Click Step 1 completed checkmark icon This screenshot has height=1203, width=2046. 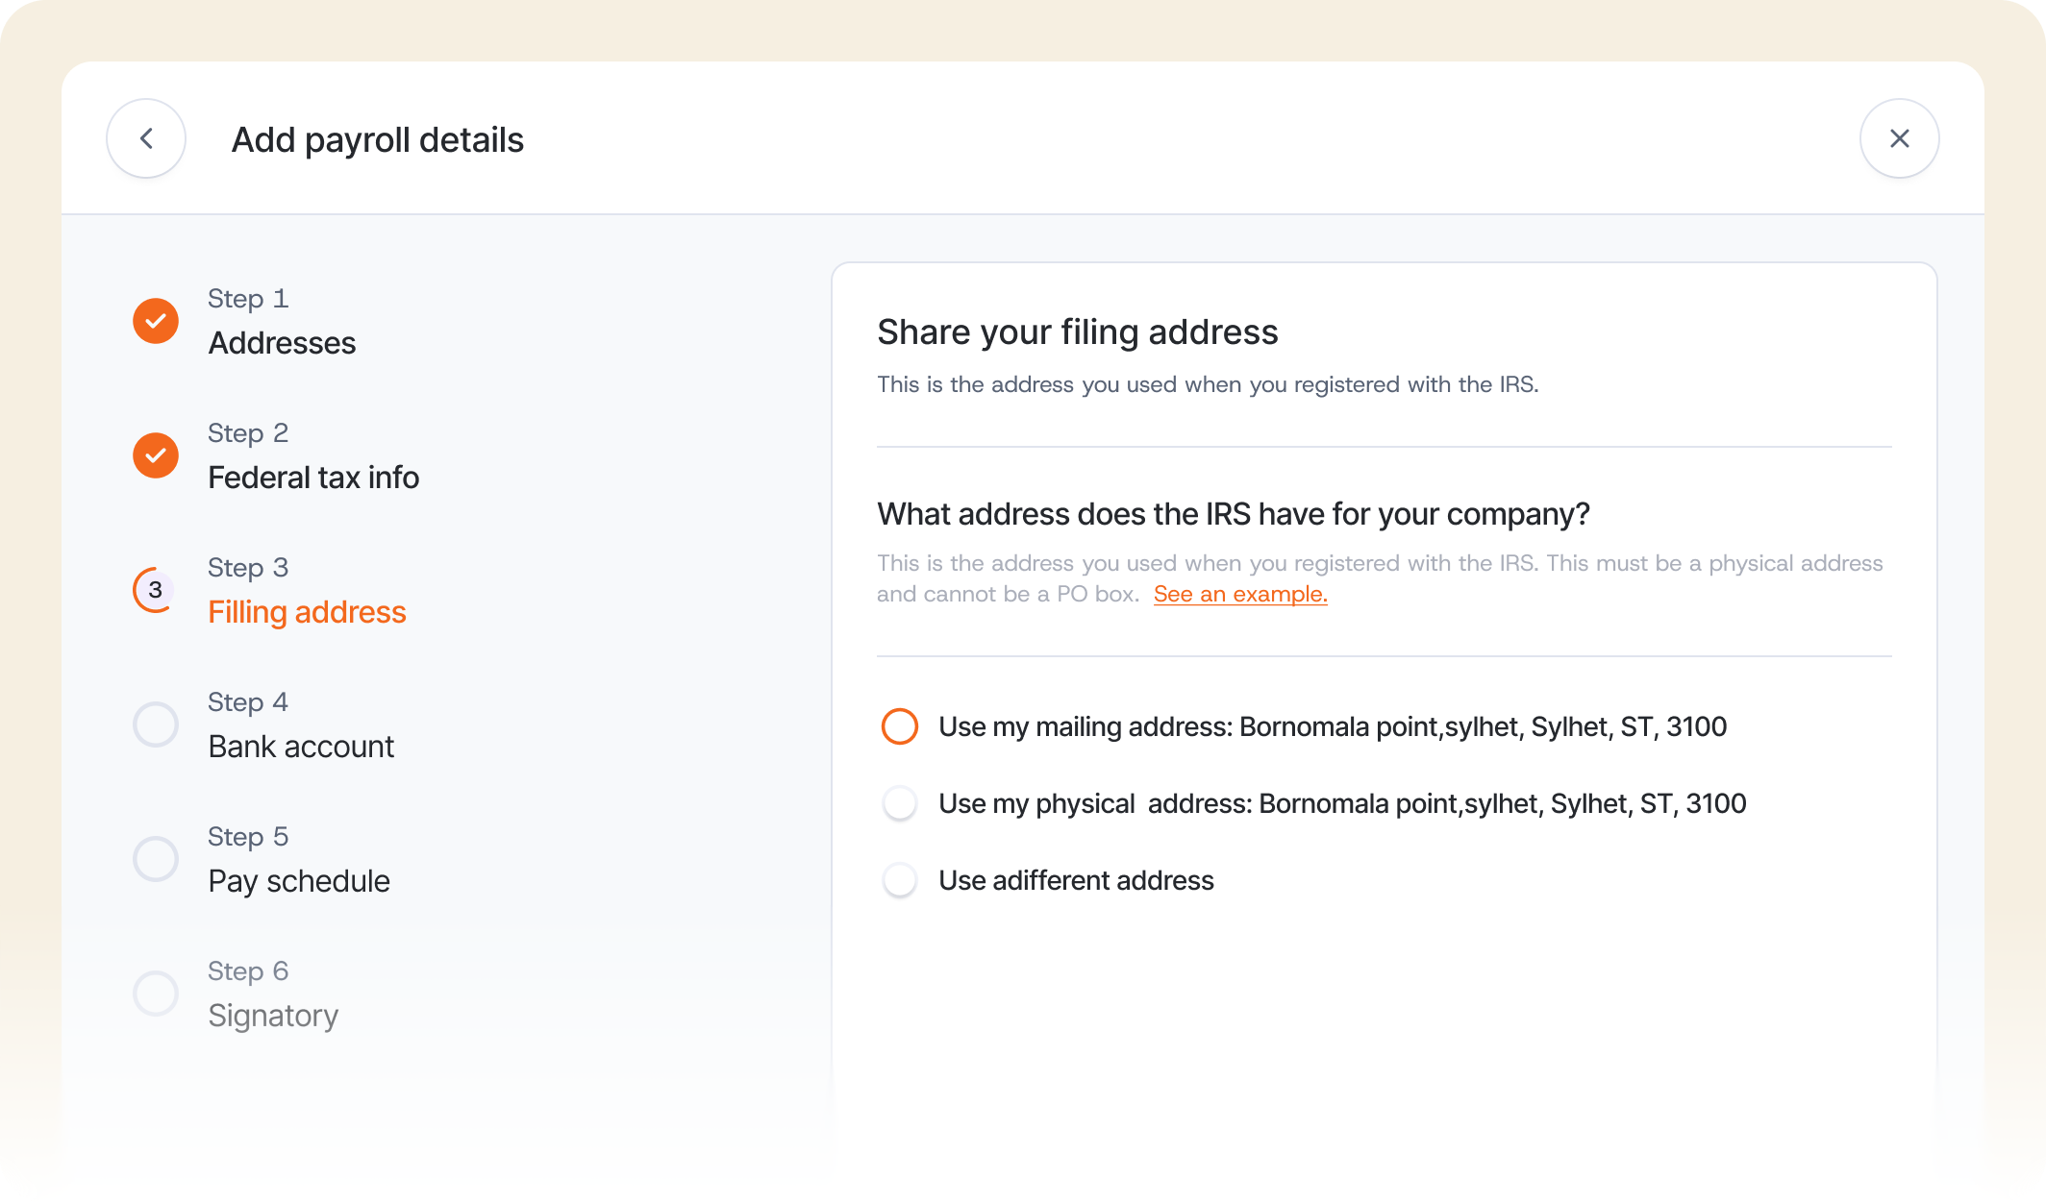pos(156,321)
